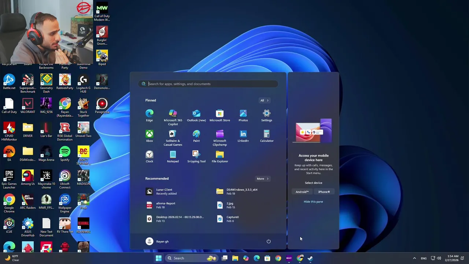Launch Microsoft Clipchamp
Screen dimensions: 469x264
click(220, 138)
